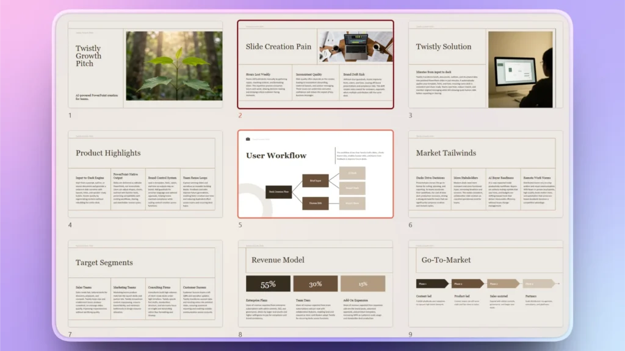Click the 'Consulting Firms' heading
625x351 pixels.
(159, 288)
